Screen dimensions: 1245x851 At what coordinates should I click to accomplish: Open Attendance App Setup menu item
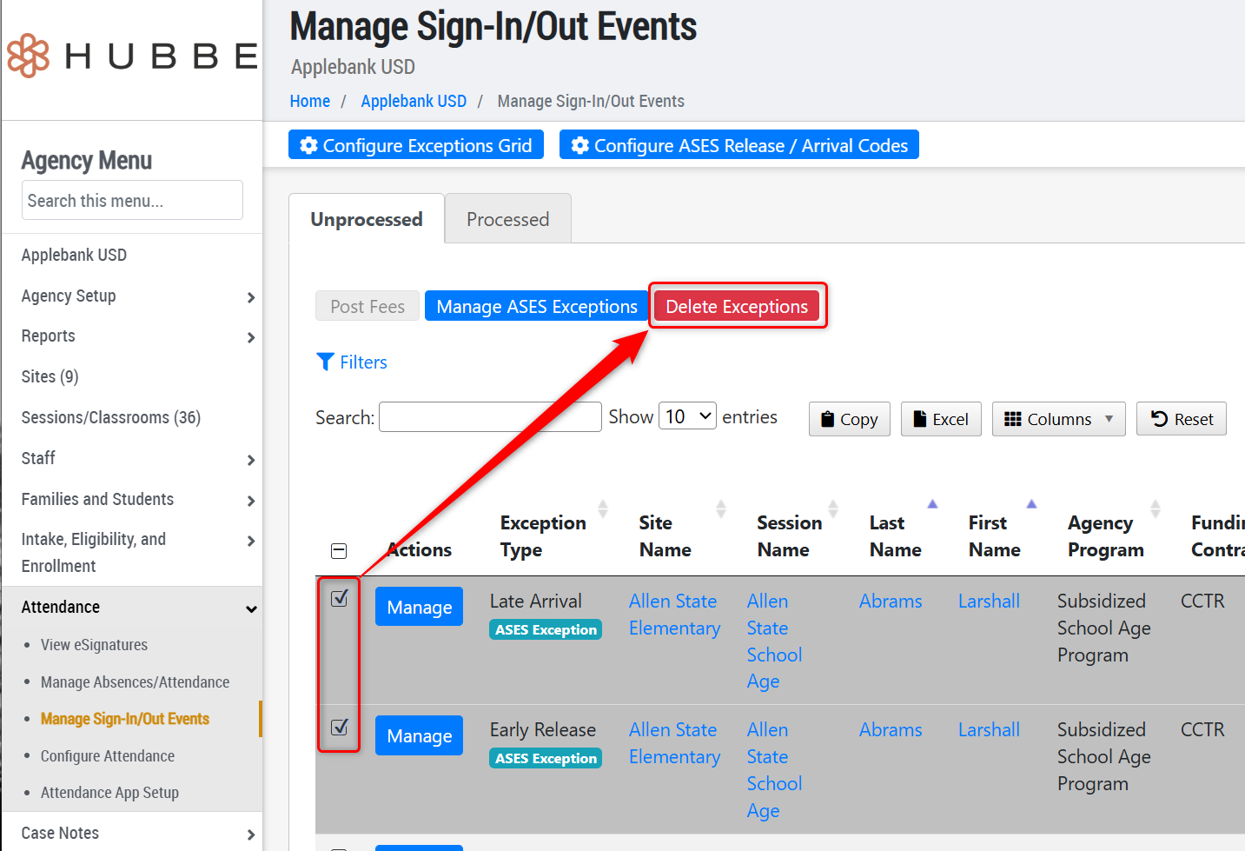109,793
